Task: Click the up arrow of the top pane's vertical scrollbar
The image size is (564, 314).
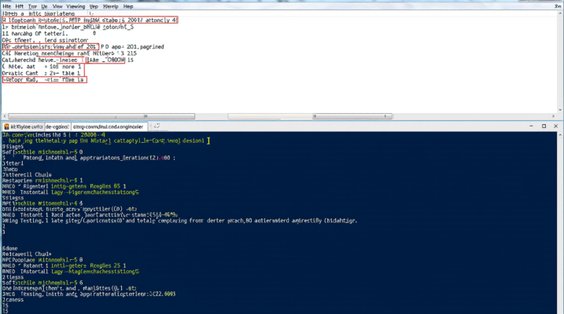Action: pos(560,13)
